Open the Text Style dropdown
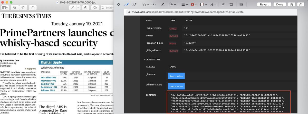This screenshot has width=308, height=114. [213, 4]
